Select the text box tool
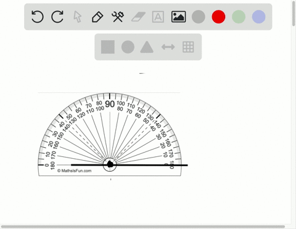296x229 pixels. click(158, 17)
